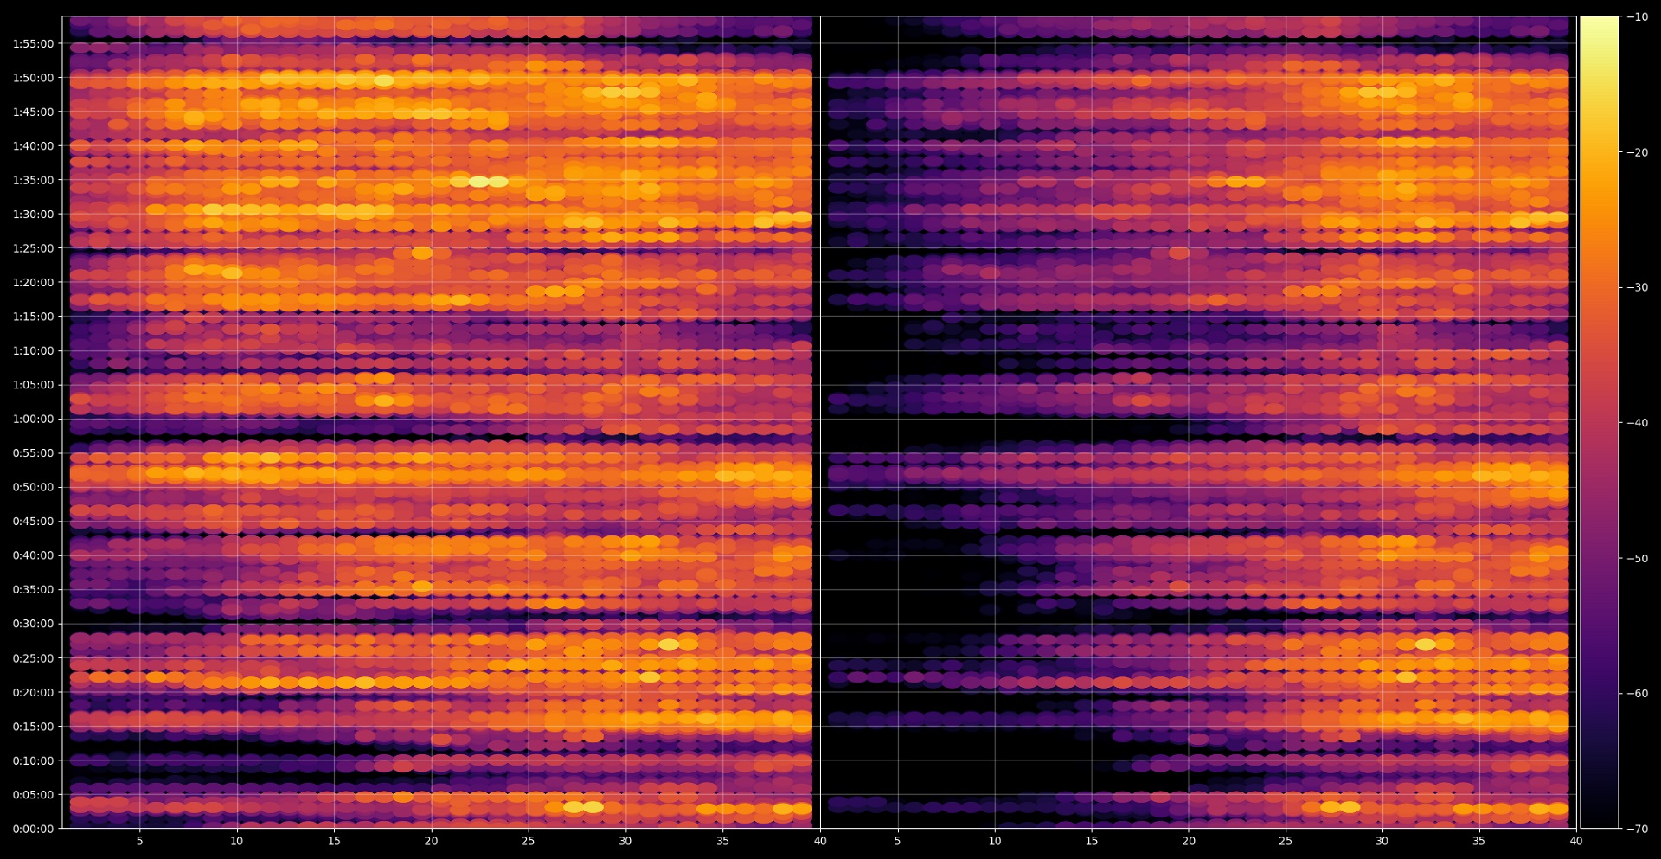Click the −50 colorbar tick label
1661x859 pixels.
pyautogui.click(x=1637, y=558)
